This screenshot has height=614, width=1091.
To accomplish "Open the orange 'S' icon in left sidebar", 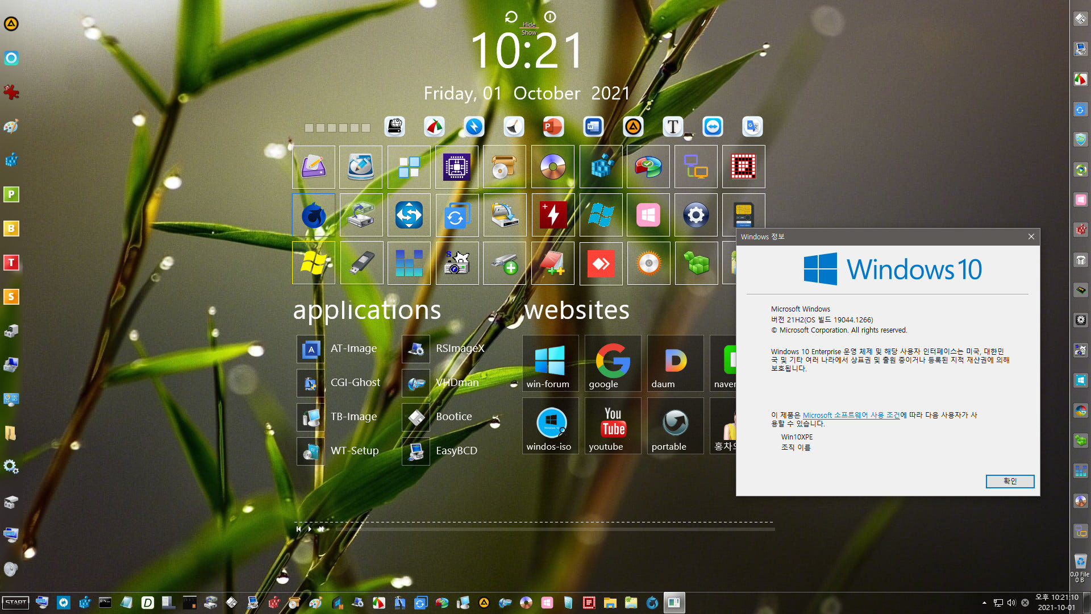I will pos(11,297).
